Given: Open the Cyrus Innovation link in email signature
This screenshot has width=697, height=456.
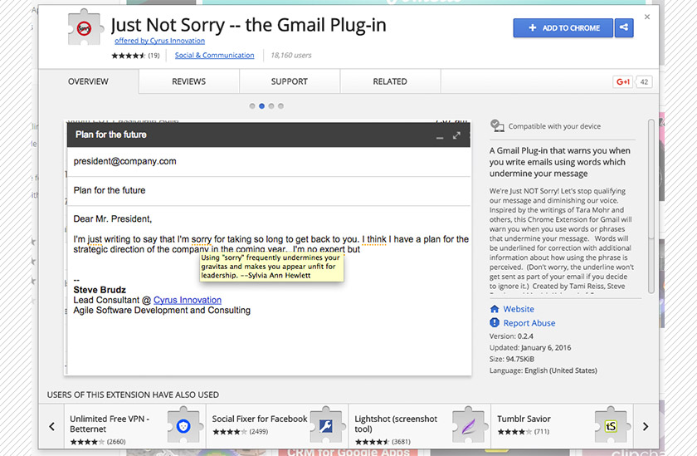Looking at the screenshot, I should coord(188,300).
